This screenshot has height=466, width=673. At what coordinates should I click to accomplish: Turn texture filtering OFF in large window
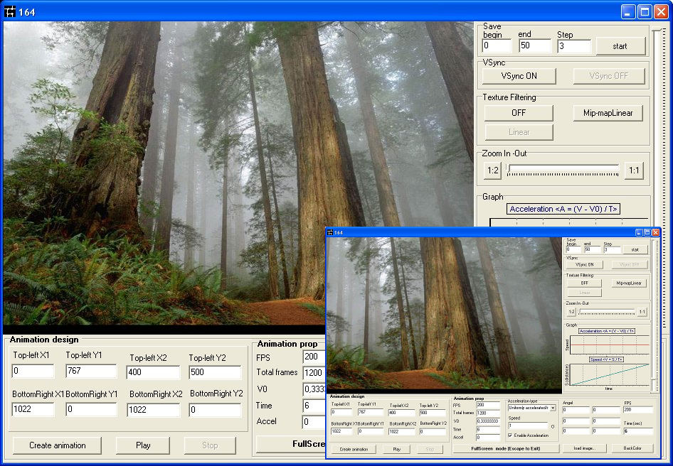pos(519,113)
